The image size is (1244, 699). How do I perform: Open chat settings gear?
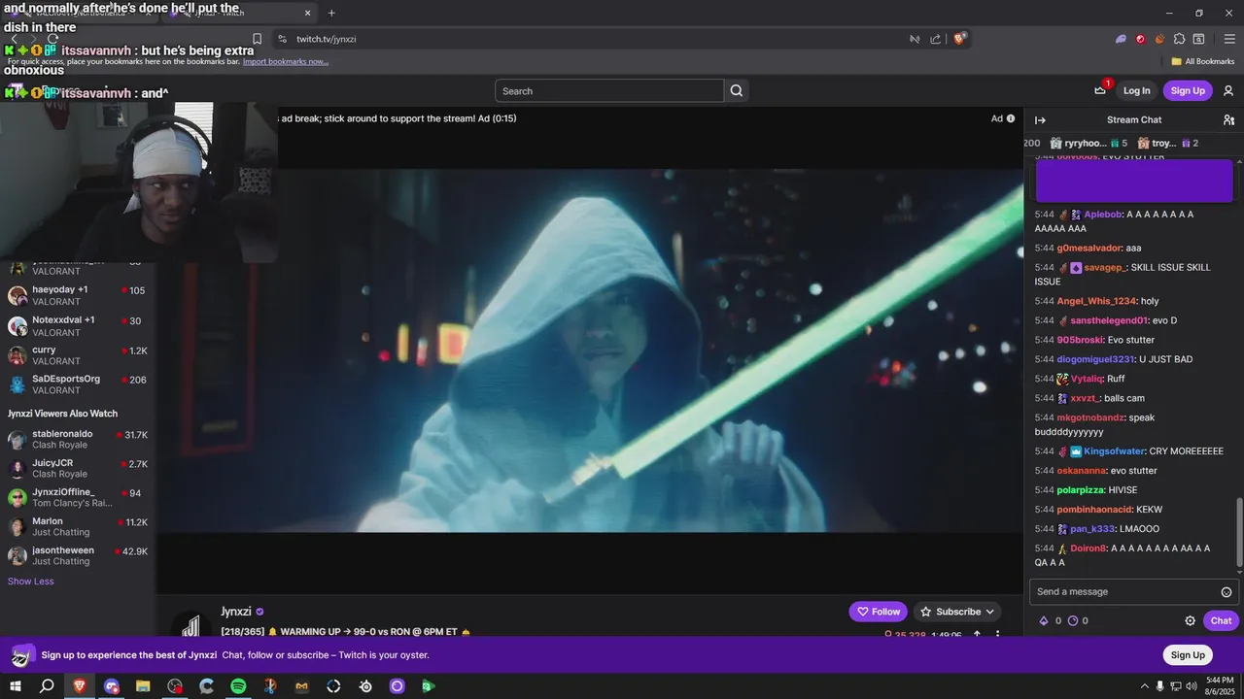click(1190, 620)
